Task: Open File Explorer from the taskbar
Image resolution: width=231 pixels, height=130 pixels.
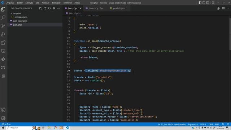Action: tap(49, 128)
